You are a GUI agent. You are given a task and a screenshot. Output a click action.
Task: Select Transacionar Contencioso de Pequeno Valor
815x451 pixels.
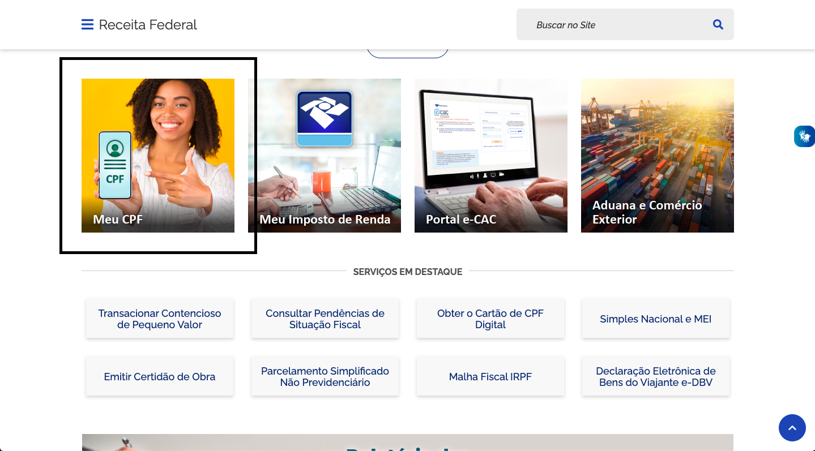[159, 319]
